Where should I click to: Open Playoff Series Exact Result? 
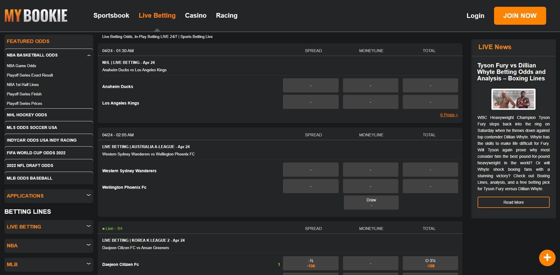coord(30,75)
